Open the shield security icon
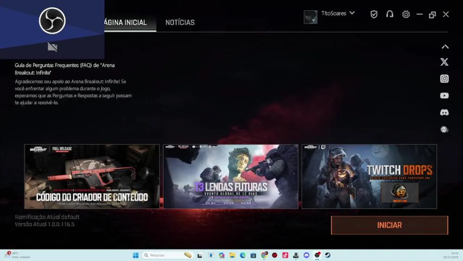463x261 pixels. click(374, 14)
